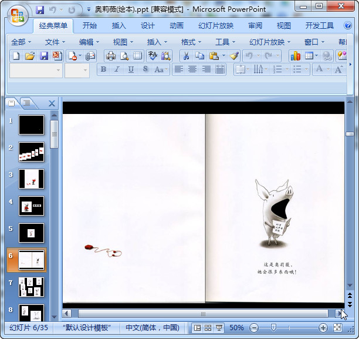
Task: Close the slides pane with X
Action: point(52,103)
